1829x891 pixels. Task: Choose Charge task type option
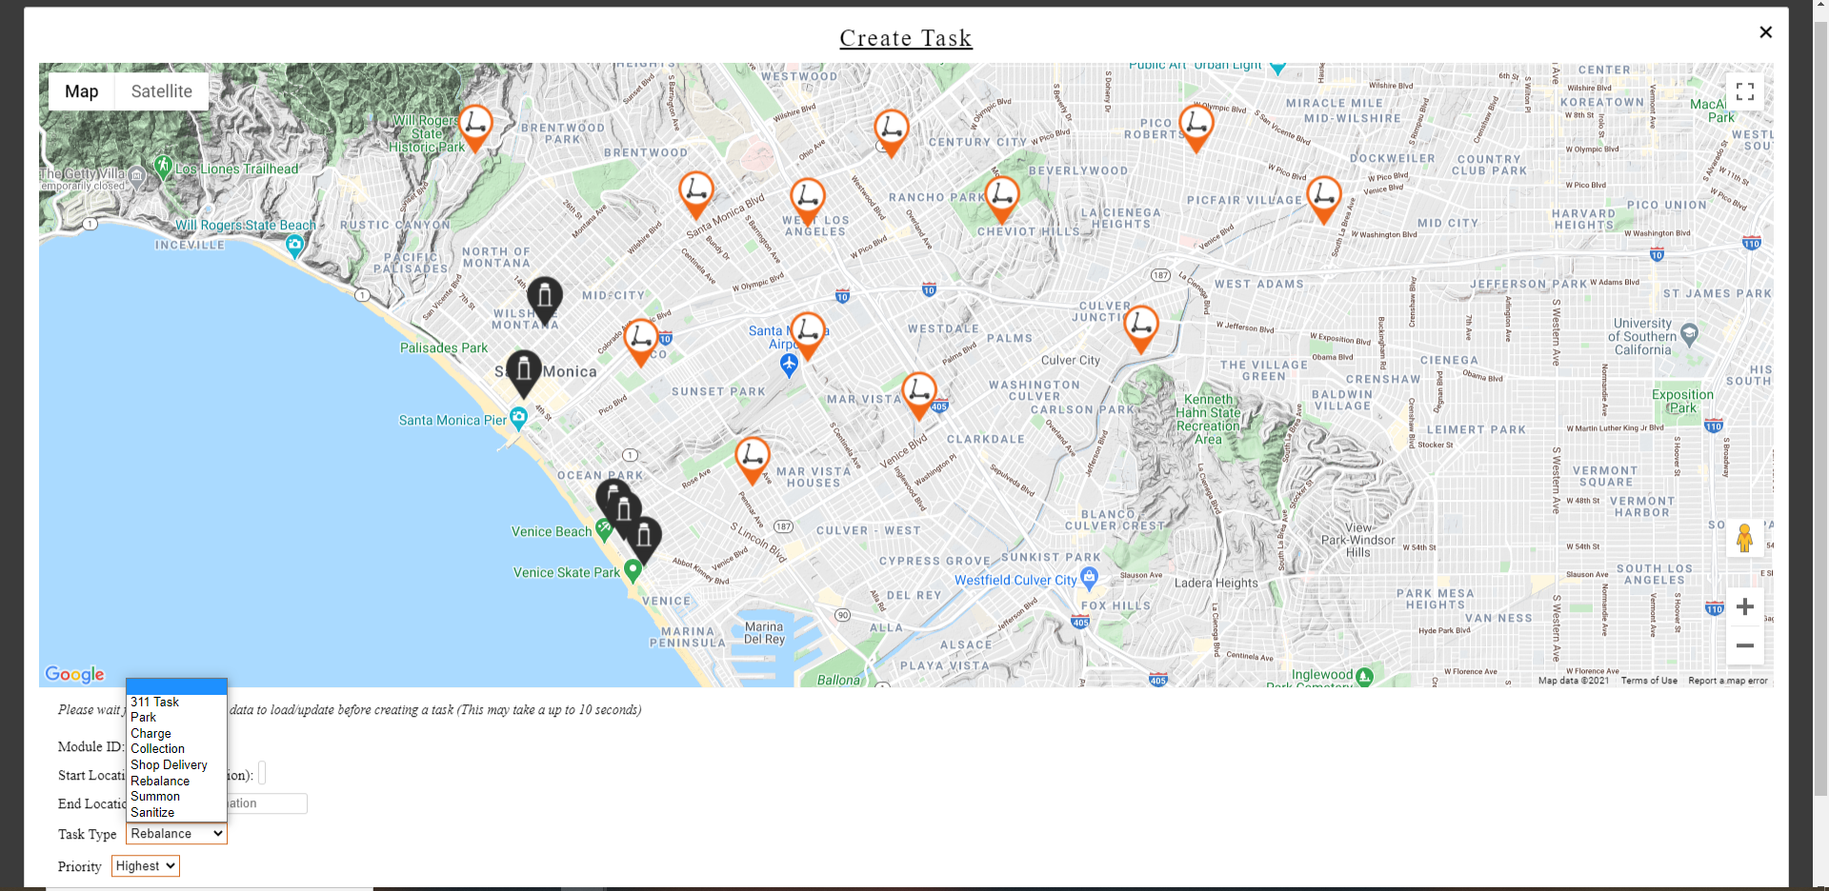[176, 734]
